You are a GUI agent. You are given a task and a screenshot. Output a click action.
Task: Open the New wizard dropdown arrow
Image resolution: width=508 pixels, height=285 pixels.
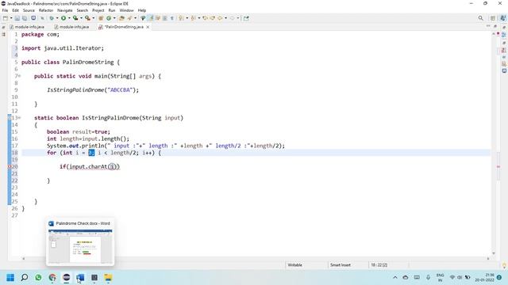click(x=11, y=18)
